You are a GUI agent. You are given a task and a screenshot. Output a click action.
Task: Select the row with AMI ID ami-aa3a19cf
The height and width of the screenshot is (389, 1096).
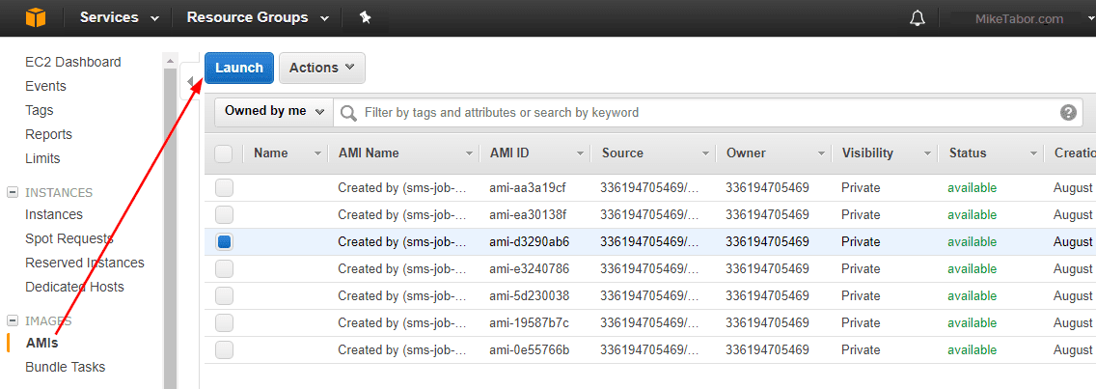click(650, 187)
